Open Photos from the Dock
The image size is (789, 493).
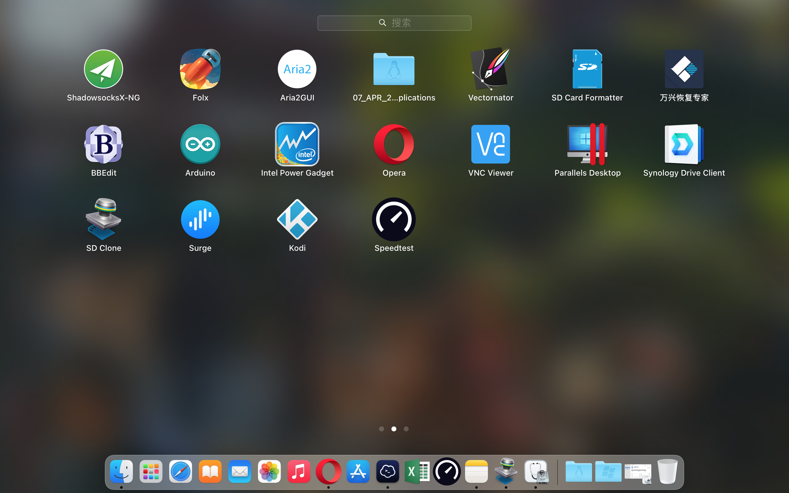(269, 471)
